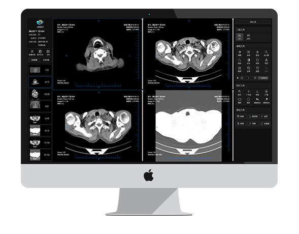Switch to the history exams tab
Screen dimensions: 299x234
[46, 60]
